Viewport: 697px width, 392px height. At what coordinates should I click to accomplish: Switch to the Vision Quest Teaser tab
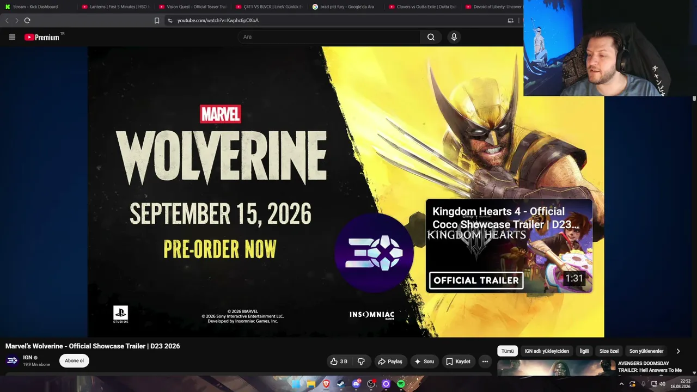click(193, 7)
